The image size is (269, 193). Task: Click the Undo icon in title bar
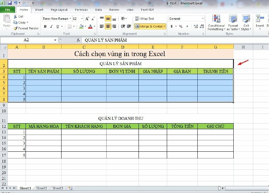[15, 3]
